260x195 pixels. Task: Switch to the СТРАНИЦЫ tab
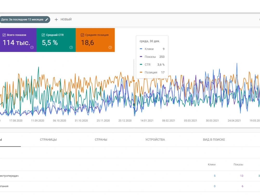tap(48, 140)
